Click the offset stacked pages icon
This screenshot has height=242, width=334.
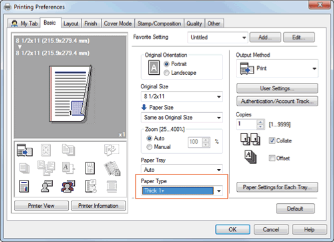click(251, 157)
